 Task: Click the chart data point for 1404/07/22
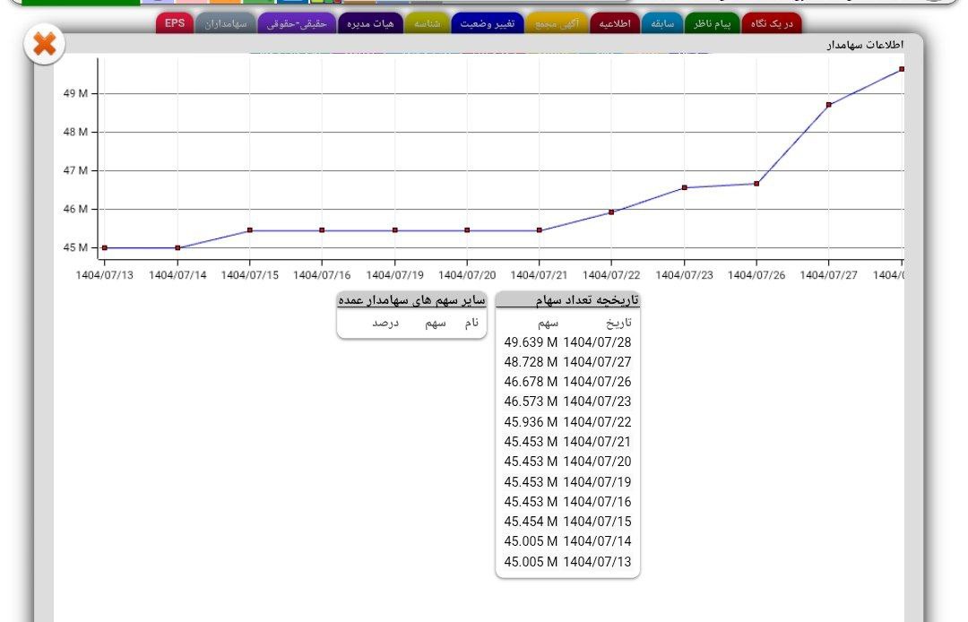point(611,212)
